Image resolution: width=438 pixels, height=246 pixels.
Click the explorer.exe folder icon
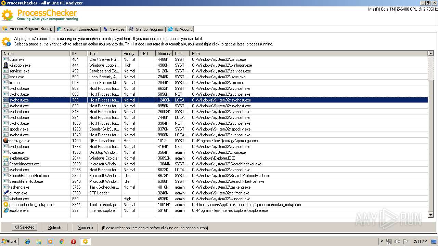point(6,158)
